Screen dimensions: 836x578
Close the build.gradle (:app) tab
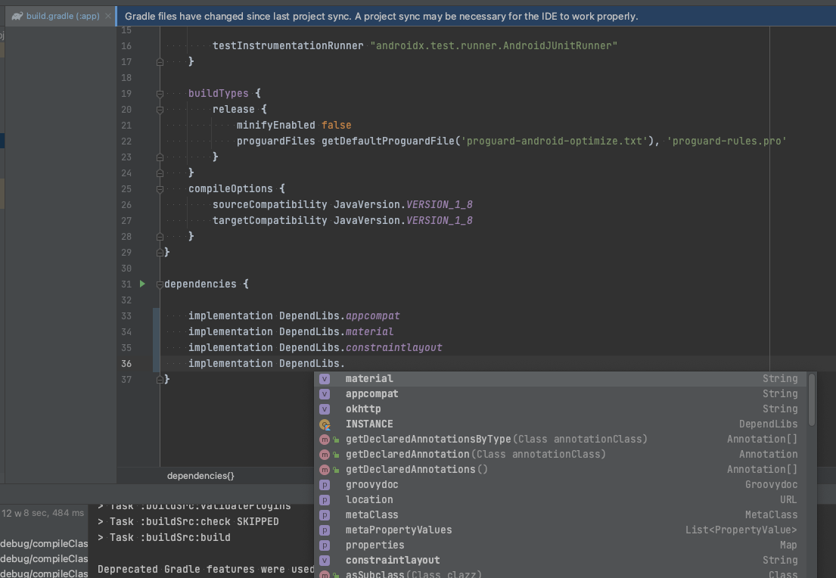(x=108, y=16)
